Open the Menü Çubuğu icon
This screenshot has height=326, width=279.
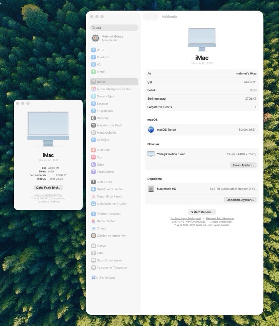tap(93, 133)
